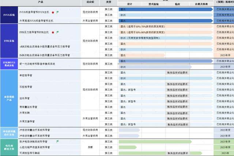Click the 2025年 cell for 可调控型导引鞘组
Screen dimensions: 234x156
click(x=225, y=153)
